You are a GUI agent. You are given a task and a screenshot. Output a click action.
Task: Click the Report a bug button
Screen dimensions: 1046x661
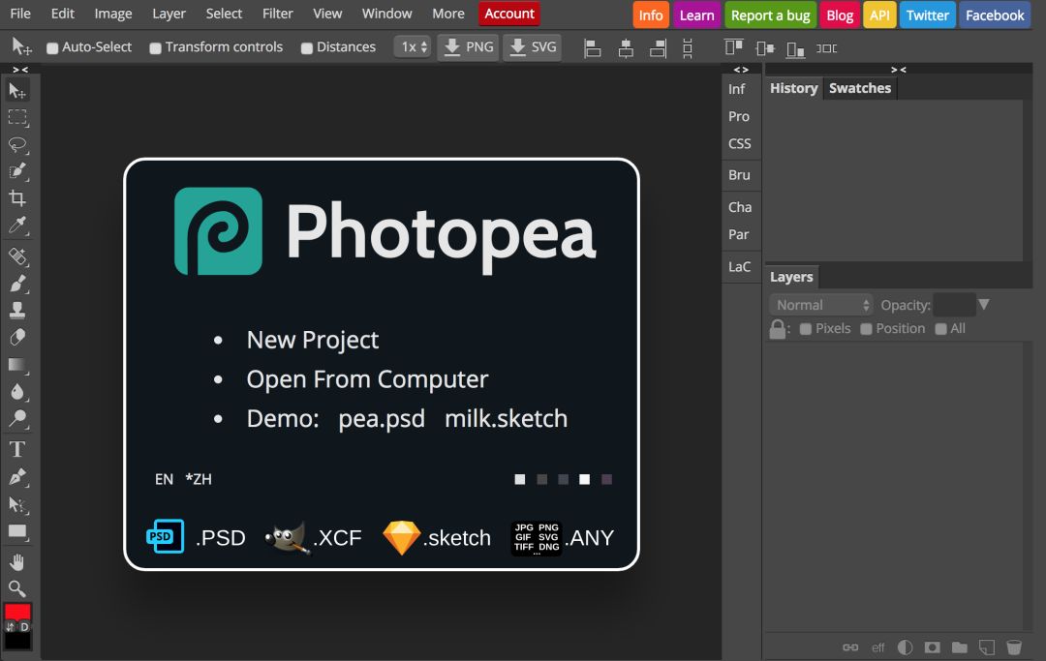[x=771, y=15]
